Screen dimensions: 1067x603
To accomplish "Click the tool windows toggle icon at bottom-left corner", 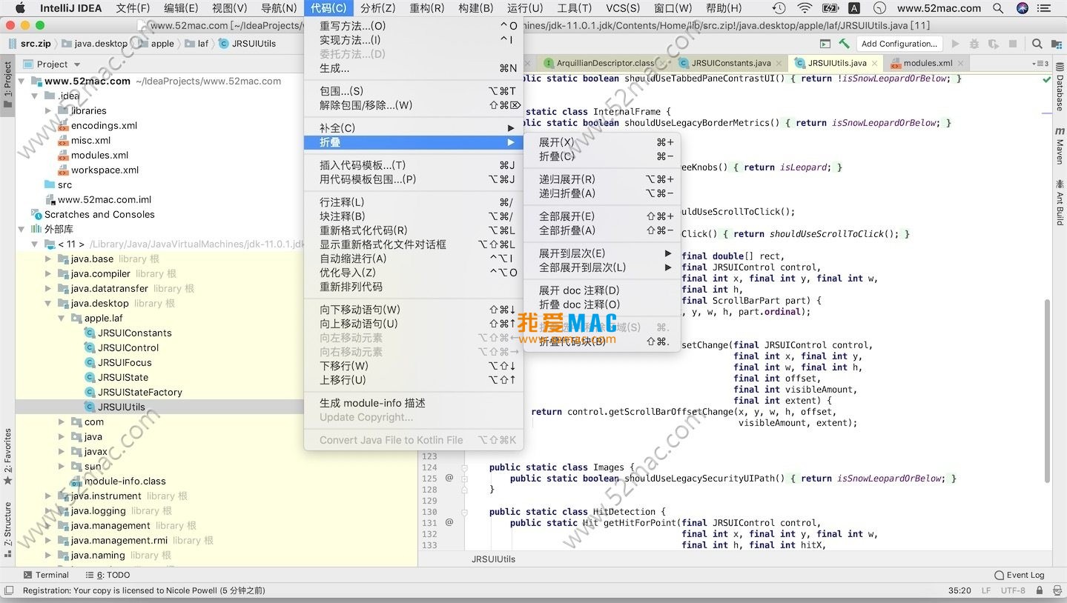I will pyautogui.click(x=9, y=590).
